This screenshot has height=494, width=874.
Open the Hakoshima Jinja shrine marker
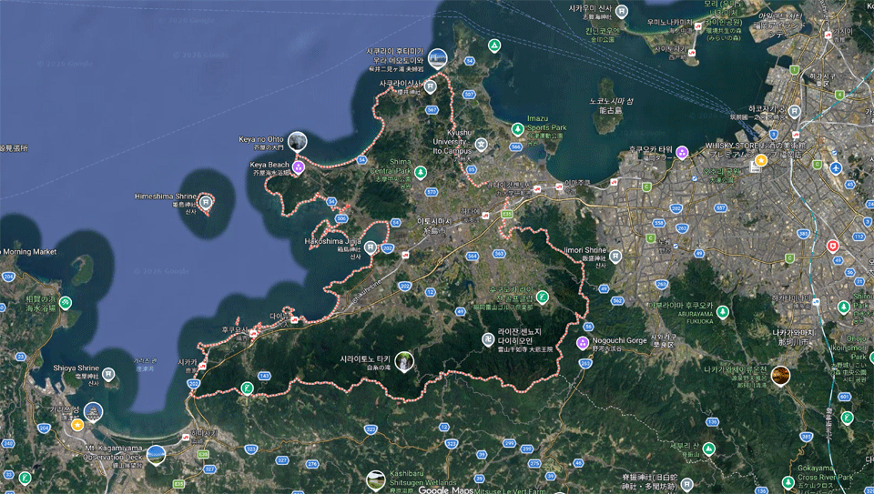(x=371, y=247)
